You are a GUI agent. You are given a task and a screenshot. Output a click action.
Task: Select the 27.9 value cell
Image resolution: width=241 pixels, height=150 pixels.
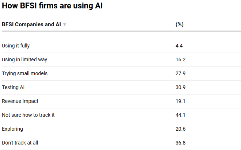180,73
